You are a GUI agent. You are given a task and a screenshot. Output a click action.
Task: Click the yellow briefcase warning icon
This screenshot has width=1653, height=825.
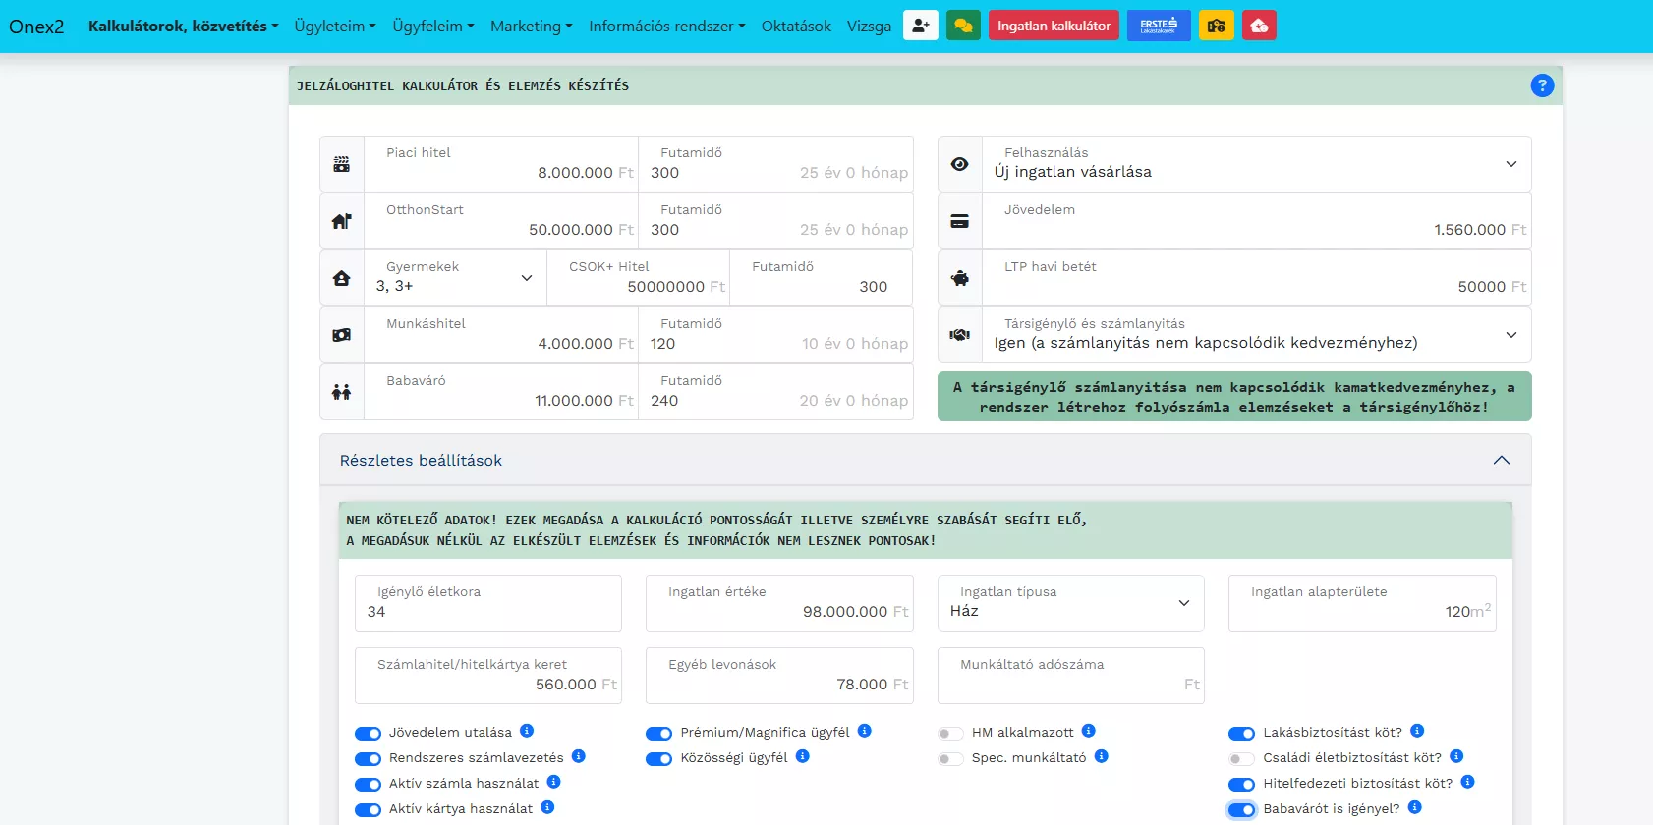click(1216, 26)
